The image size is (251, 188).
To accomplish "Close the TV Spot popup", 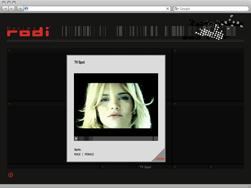I will click(x=160, y=159).
